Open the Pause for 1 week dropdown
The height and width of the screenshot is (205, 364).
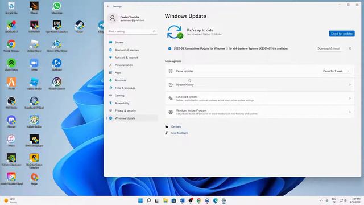tap(336, 71)
